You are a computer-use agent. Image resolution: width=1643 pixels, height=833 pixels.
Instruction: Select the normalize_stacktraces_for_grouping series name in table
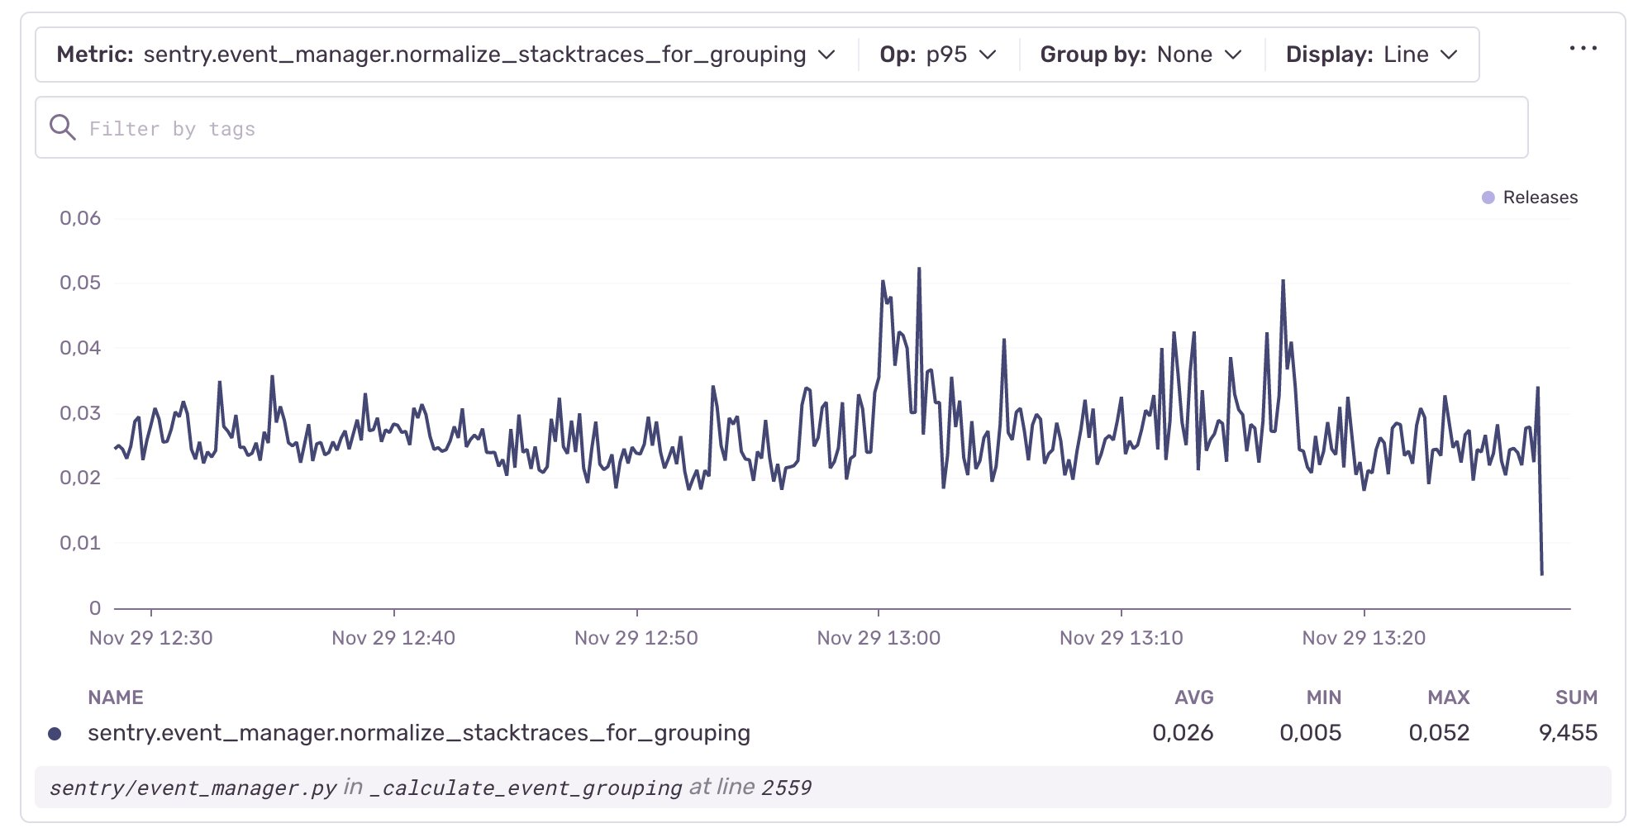418,733
